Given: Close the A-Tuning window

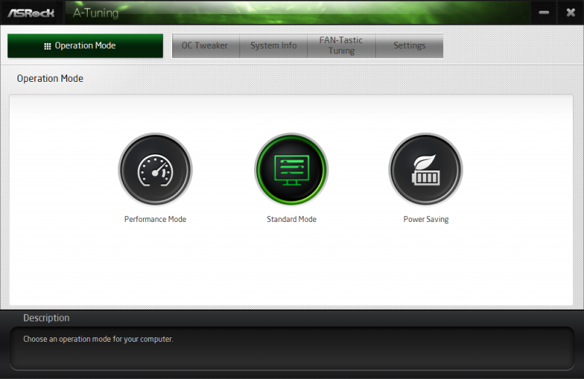Looking at the screenshot, I should tap(571, 12).
